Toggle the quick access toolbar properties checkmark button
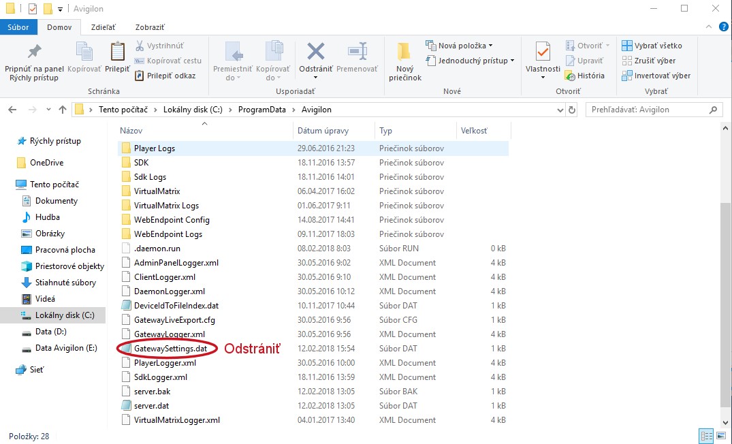This screenshot has width=732, height=444. [33, 9]
